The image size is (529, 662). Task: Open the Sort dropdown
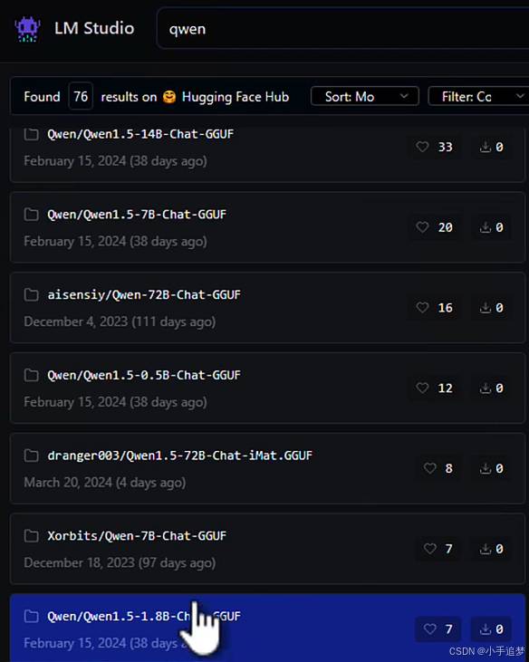[x=365, y=96]
